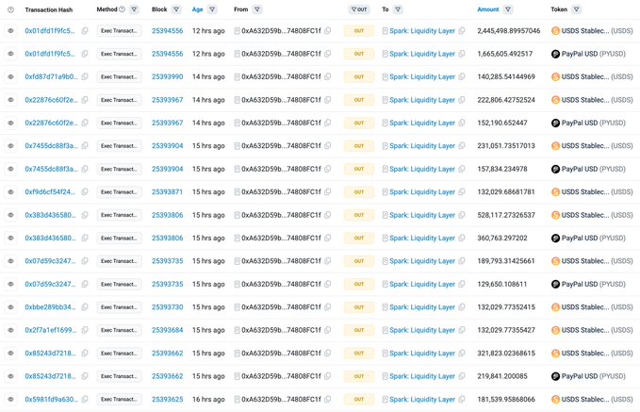Copy hash 0x2f7a1ef1699 icon
The image size is (640, 412).
[x=85, y=330]
